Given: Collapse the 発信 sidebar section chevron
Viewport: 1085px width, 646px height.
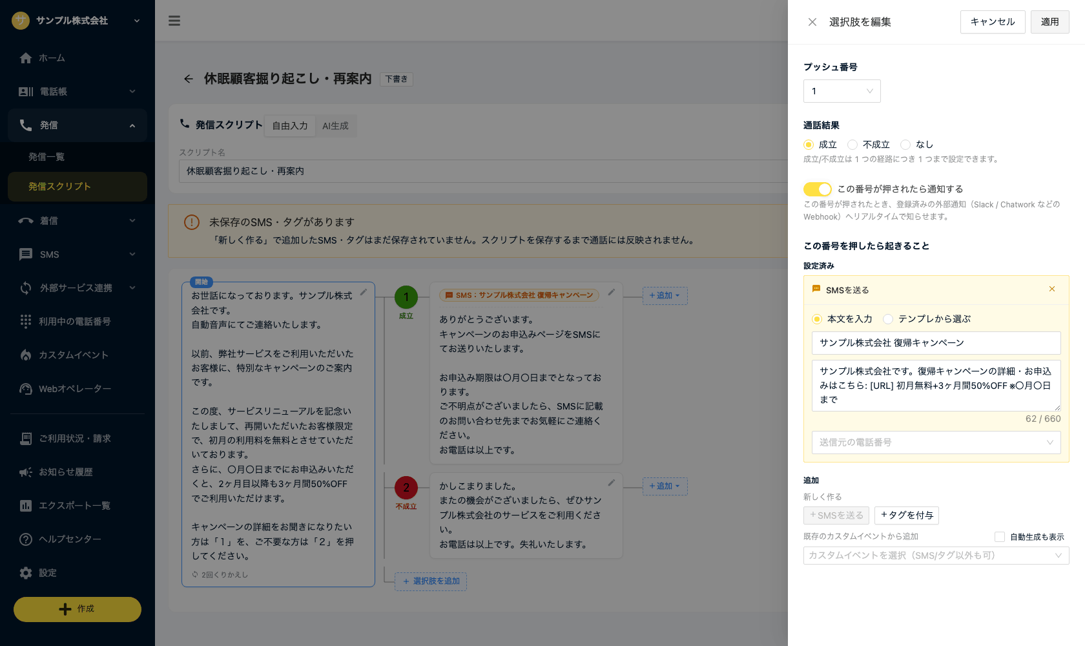Looking at the screenshot, I should [x=132, y=125].
